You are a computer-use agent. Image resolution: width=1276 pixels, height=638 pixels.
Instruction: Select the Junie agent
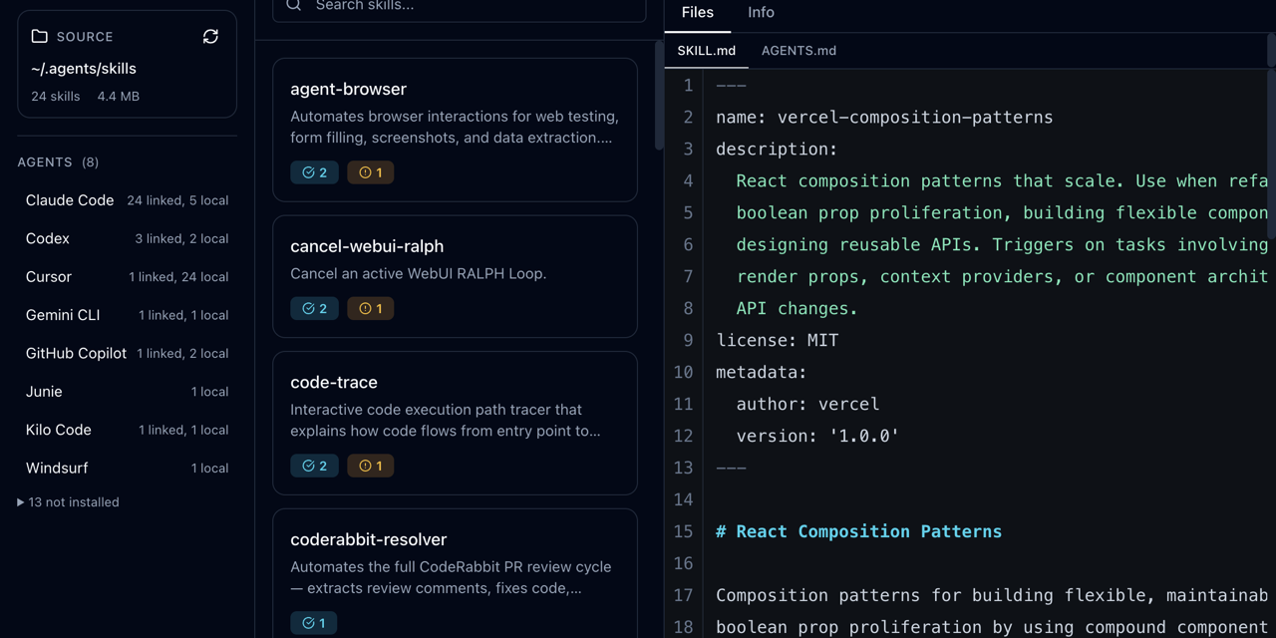click(x=128, y=392)
